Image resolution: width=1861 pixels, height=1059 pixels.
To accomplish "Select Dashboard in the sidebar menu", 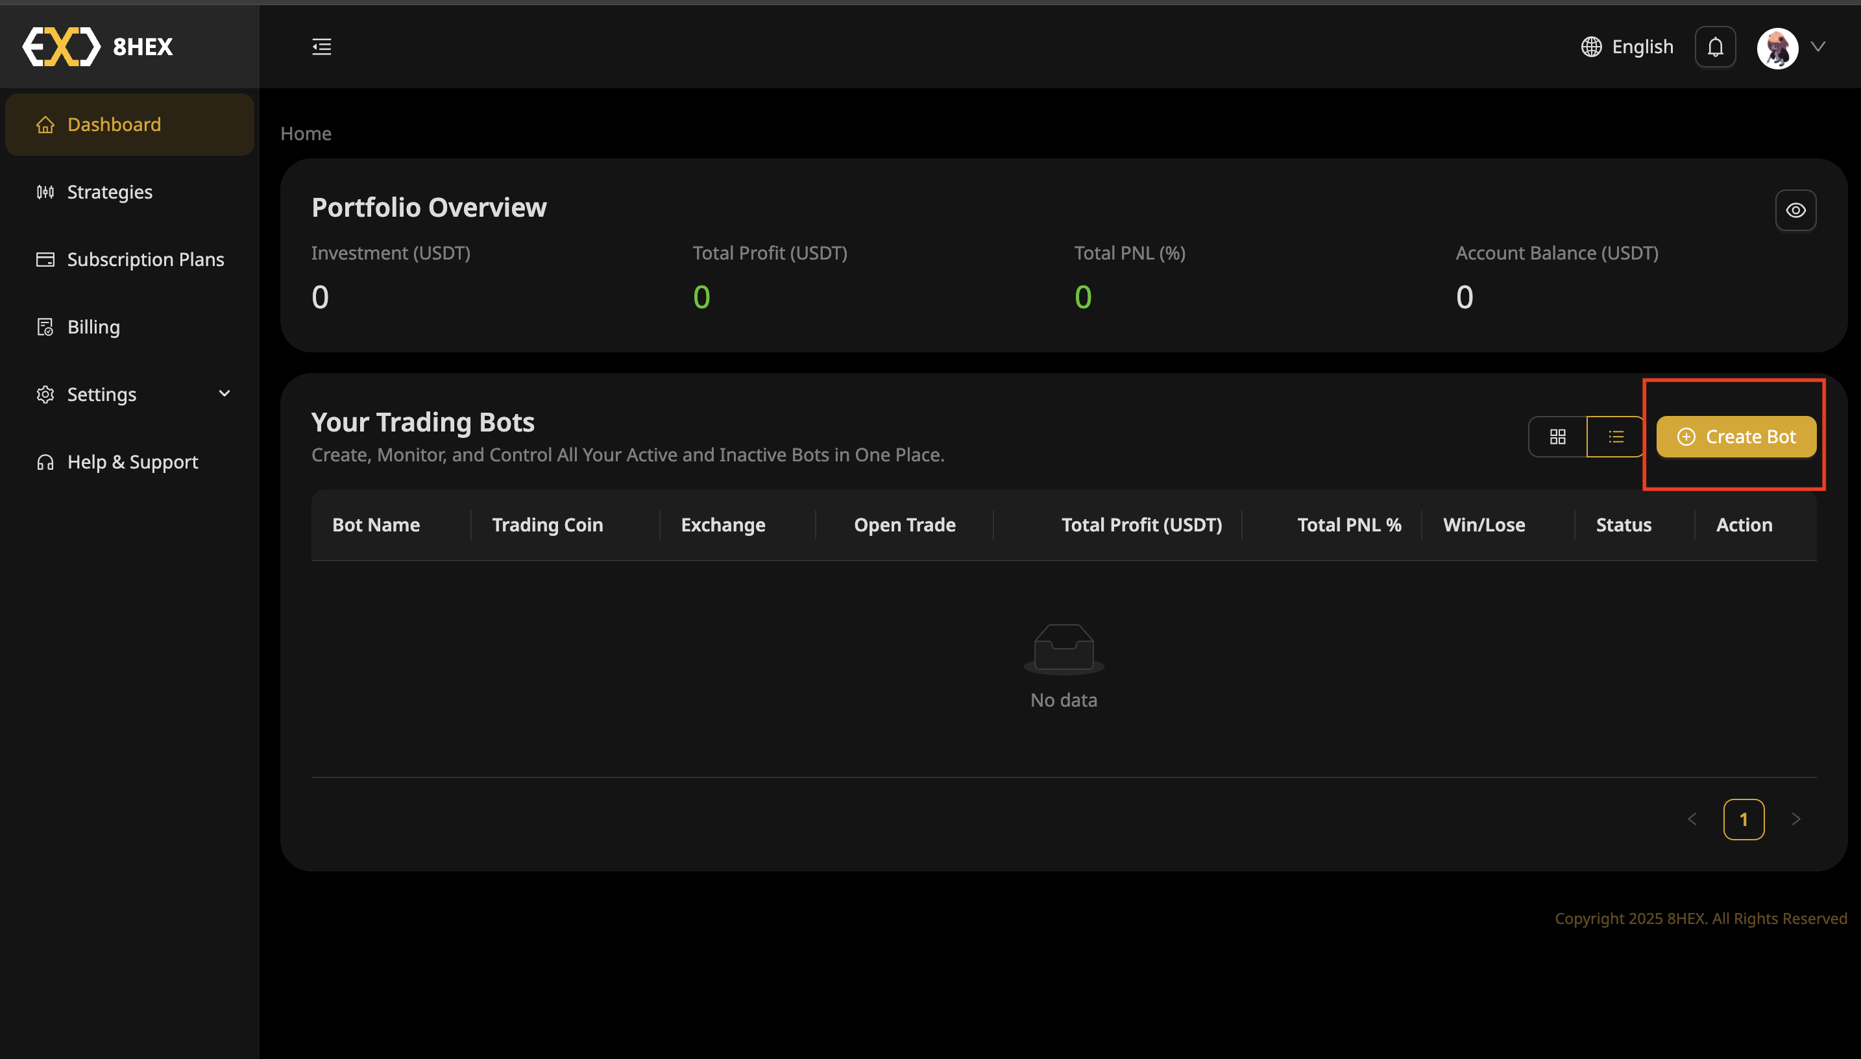I will pos(114,124).
